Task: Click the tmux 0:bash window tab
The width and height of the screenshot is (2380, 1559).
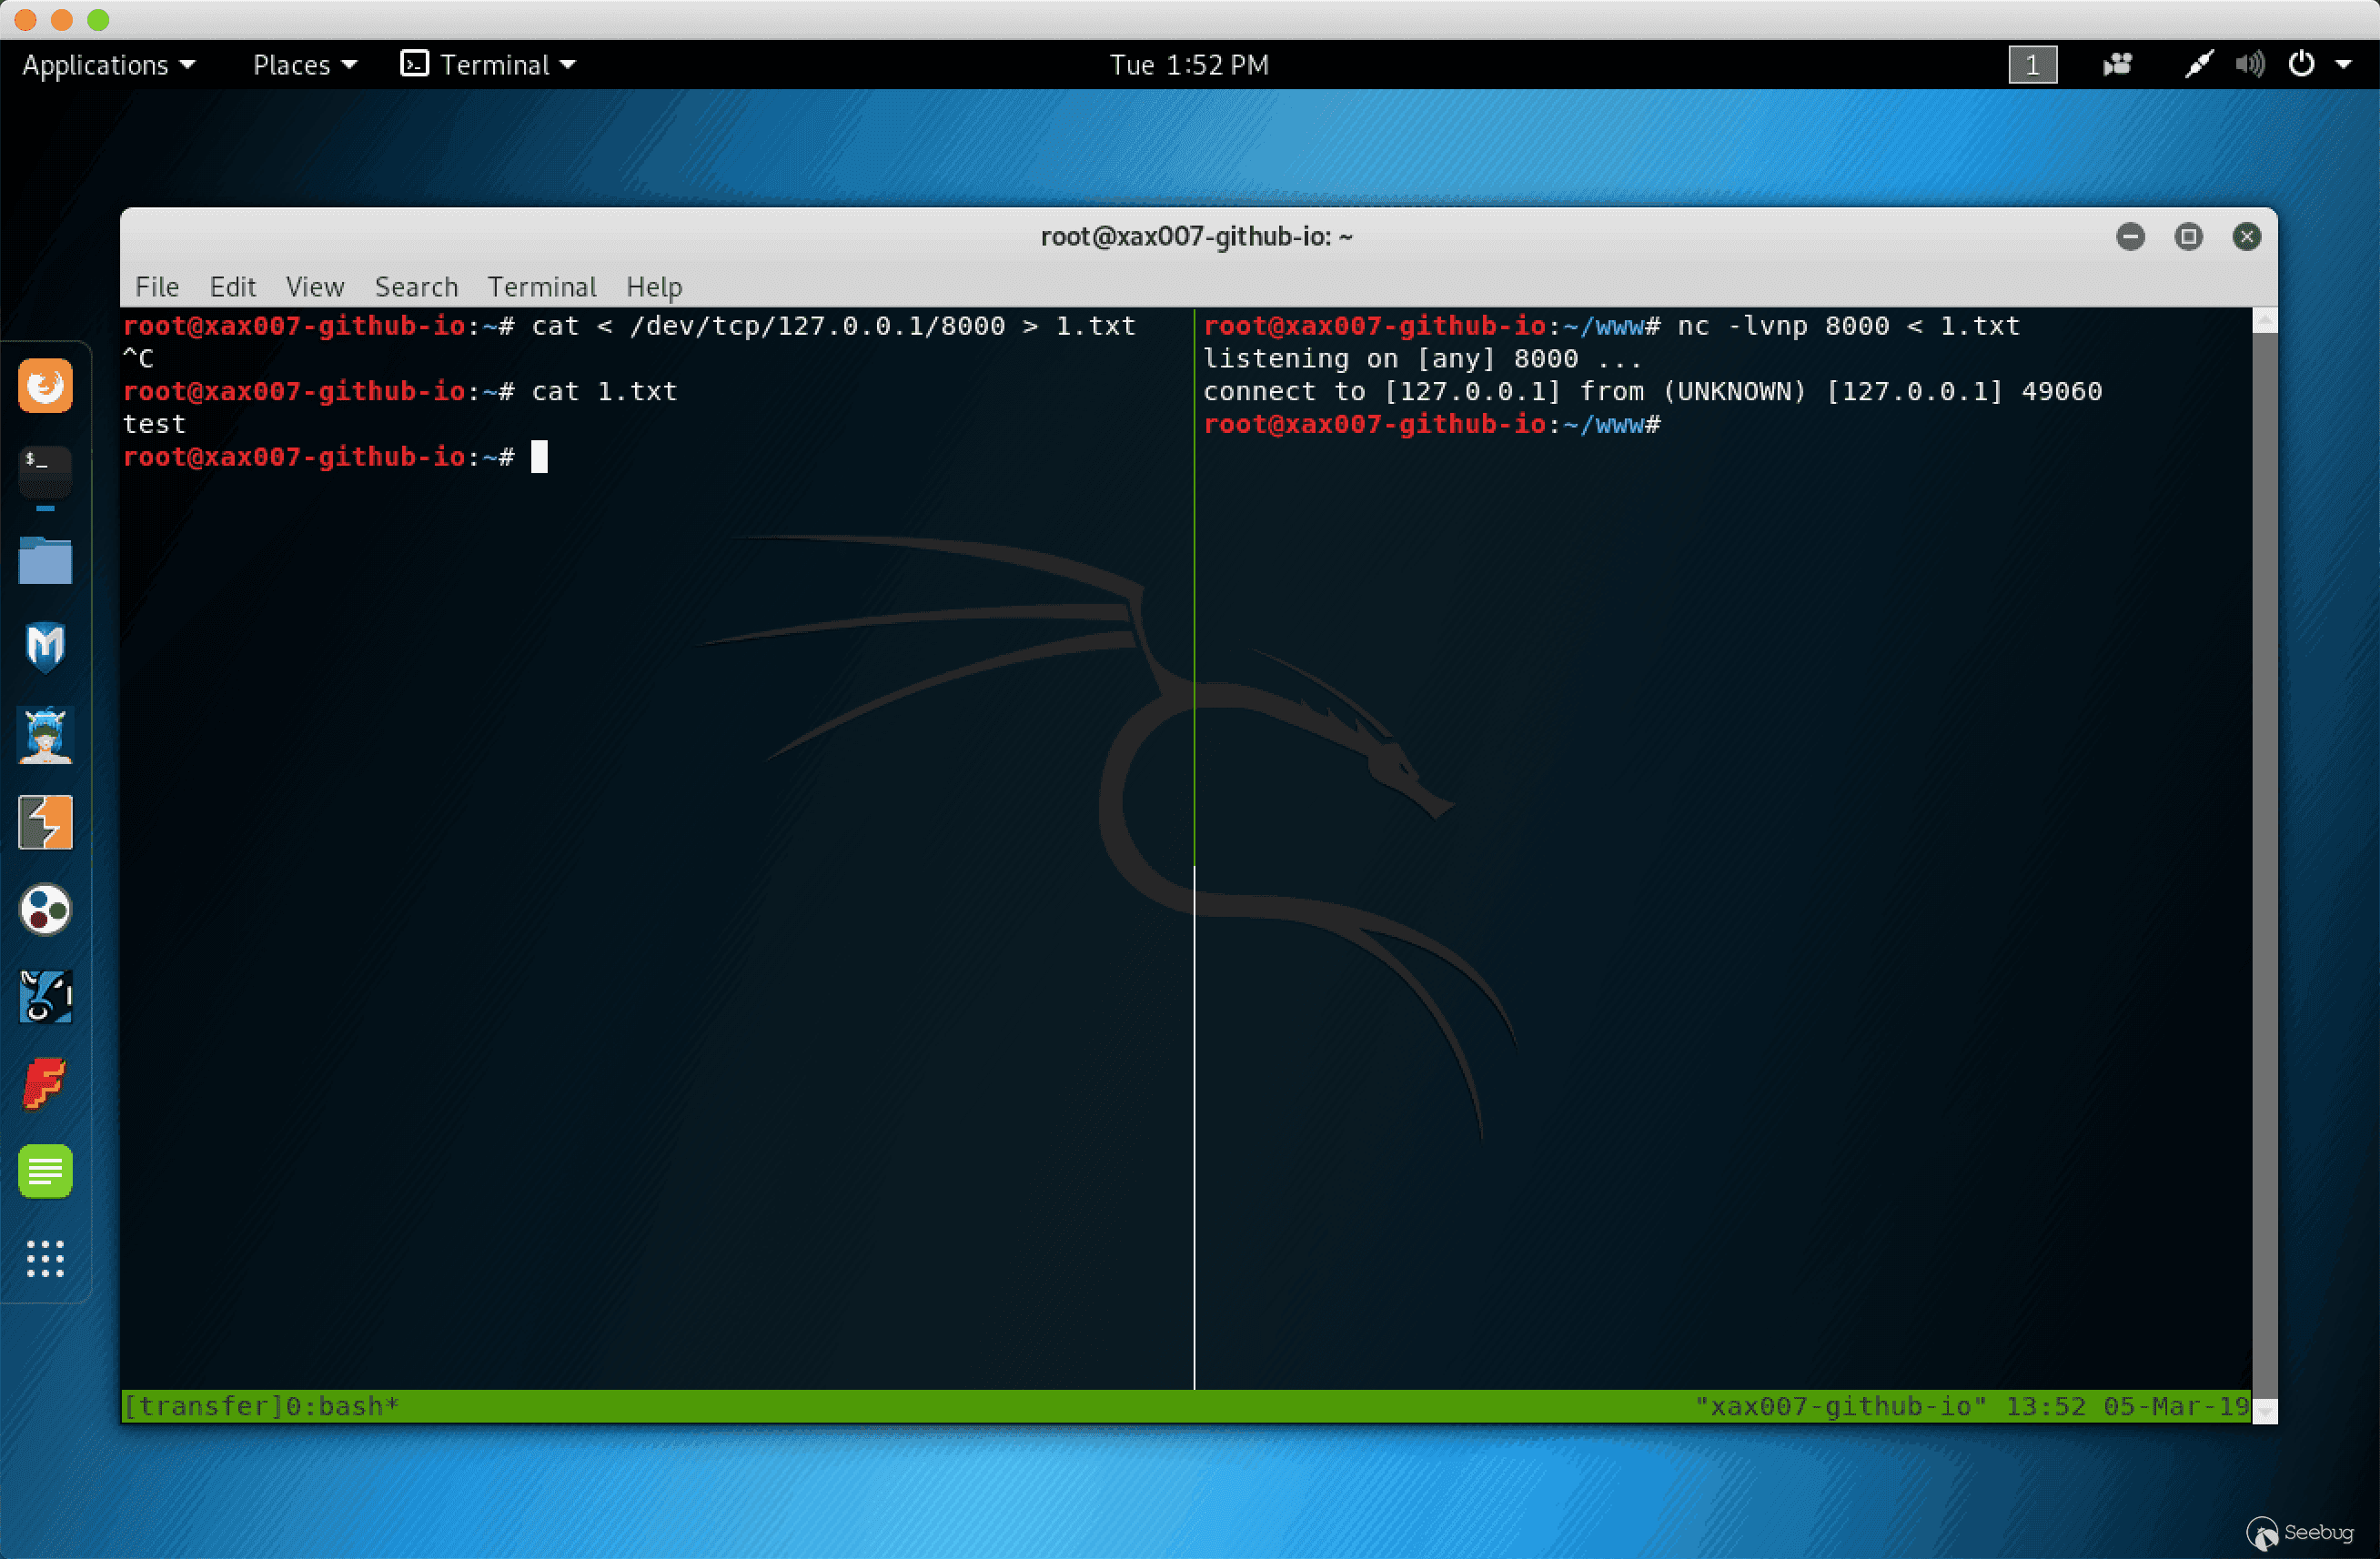Action: (342, 1406)
